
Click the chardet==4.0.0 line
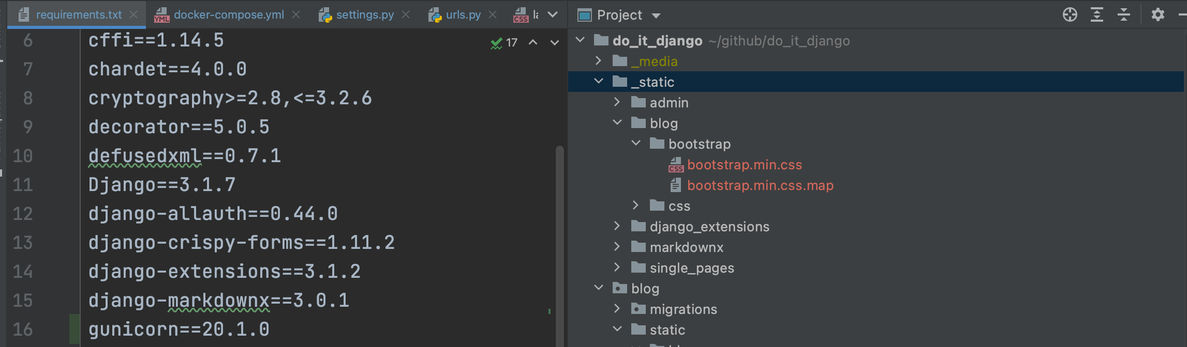[168, 69]
